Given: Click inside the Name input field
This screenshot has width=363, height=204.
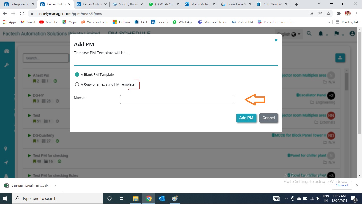Looking at the screenshot, I should pyautogui.click(x=177, y=99).
